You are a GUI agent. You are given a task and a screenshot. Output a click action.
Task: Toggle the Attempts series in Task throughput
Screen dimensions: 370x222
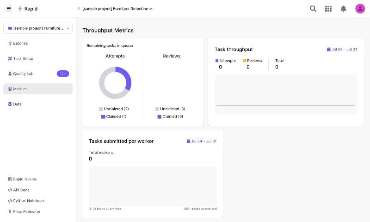click(x=226, y=61)
